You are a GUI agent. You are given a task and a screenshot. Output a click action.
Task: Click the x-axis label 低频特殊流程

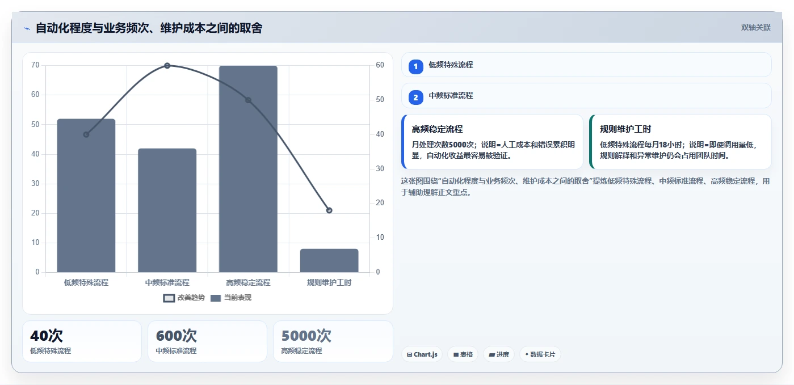click(x=86, y=282)
